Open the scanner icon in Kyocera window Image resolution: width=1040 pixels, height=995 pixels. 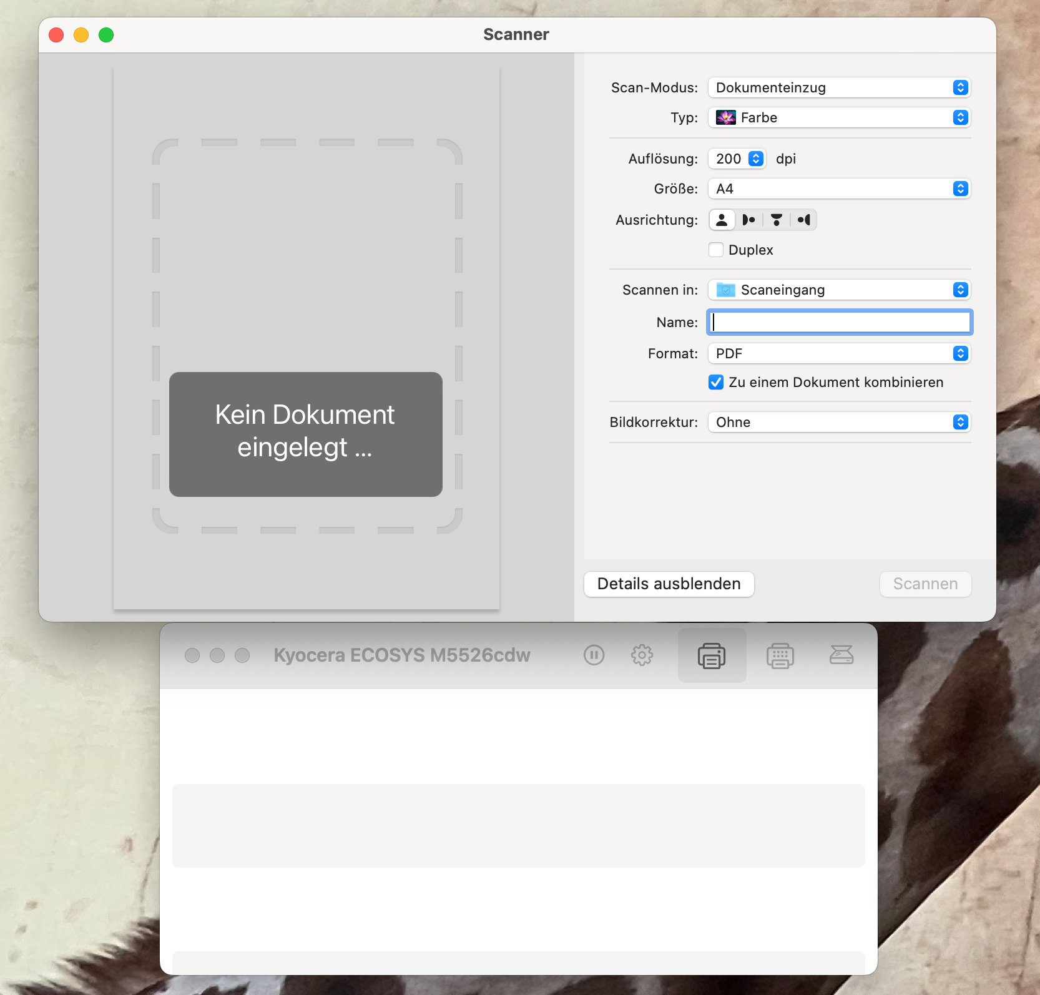[841, 655]
